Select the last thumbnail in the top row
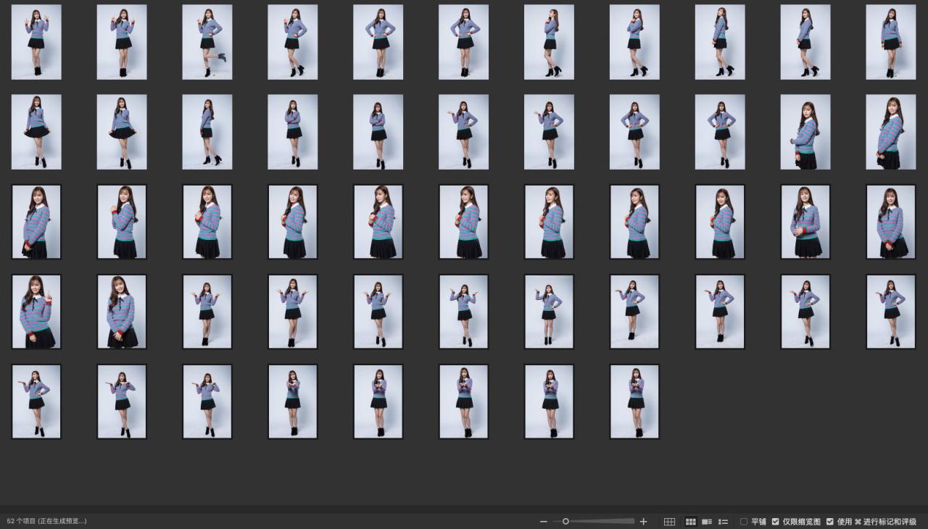Screen dimensions: 928x529 click(890, 42)
